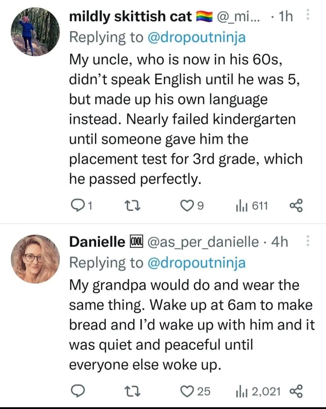Open Danielle's profile picture
This screenshot has width=326, height=409.
pos(35,259)
